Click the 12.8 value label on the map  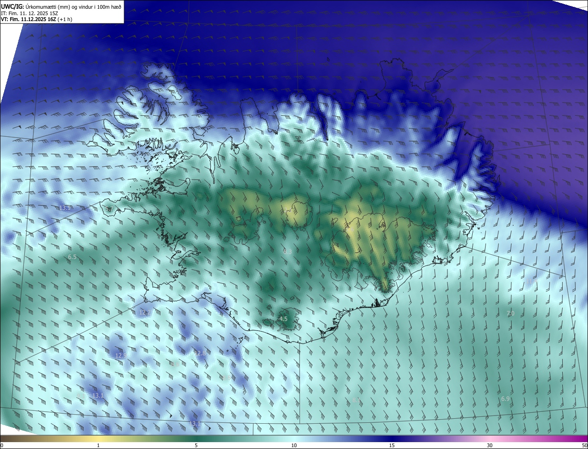click(200, 353)
